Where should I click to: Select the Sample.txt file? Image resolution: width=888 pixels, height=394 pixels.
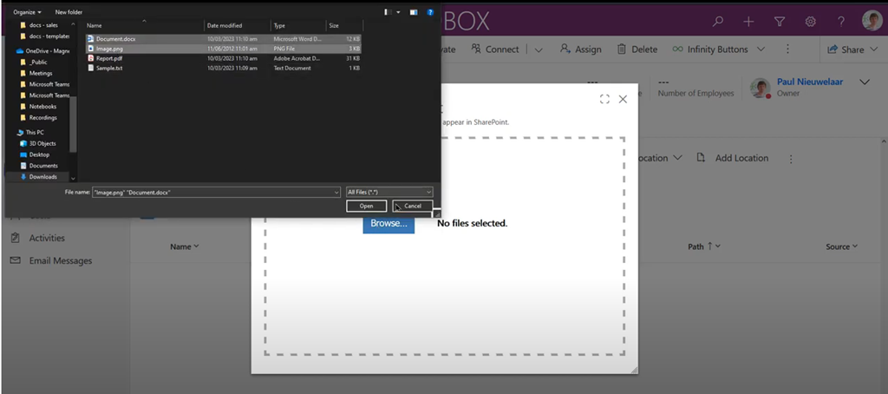pyautogui.click(x=223, y=68)
